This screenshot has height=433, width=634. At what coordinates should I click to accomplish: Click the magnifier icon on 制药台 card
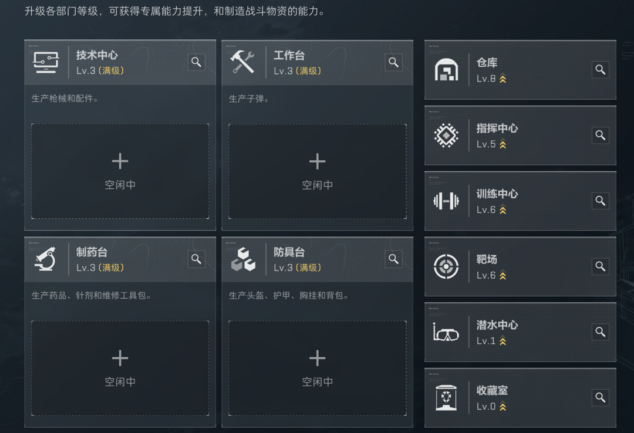(x=196, y=259)
